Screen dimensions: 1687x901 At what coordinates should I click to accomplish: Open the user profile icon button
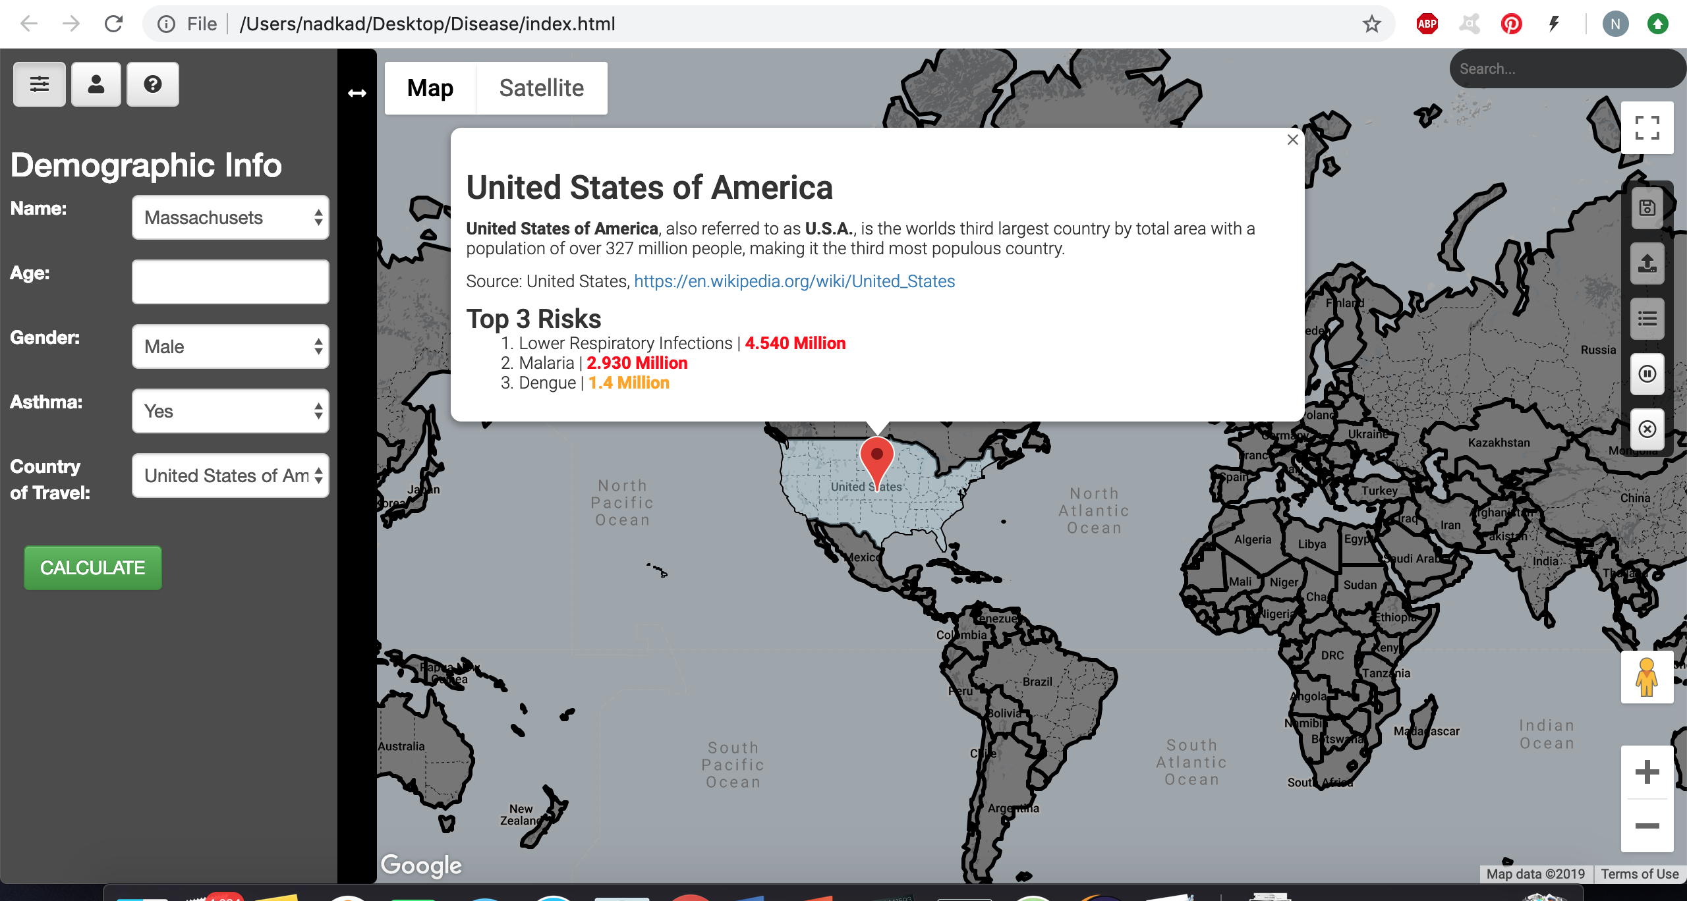[x=96, y=84]
